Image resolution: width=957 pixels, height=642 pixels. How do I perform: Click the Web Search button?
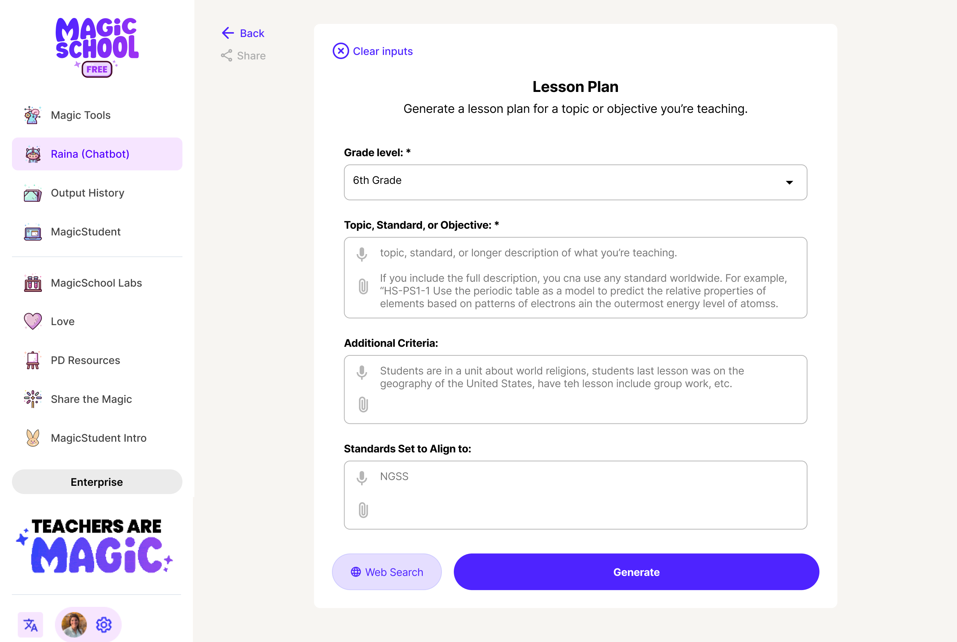coord(387,572)
